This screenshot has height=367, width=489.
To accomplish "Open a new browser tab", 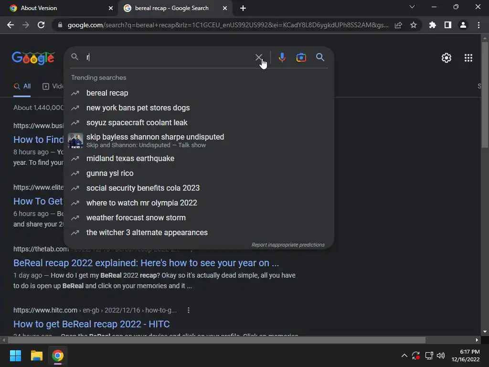I will click(x=243, y=8).
